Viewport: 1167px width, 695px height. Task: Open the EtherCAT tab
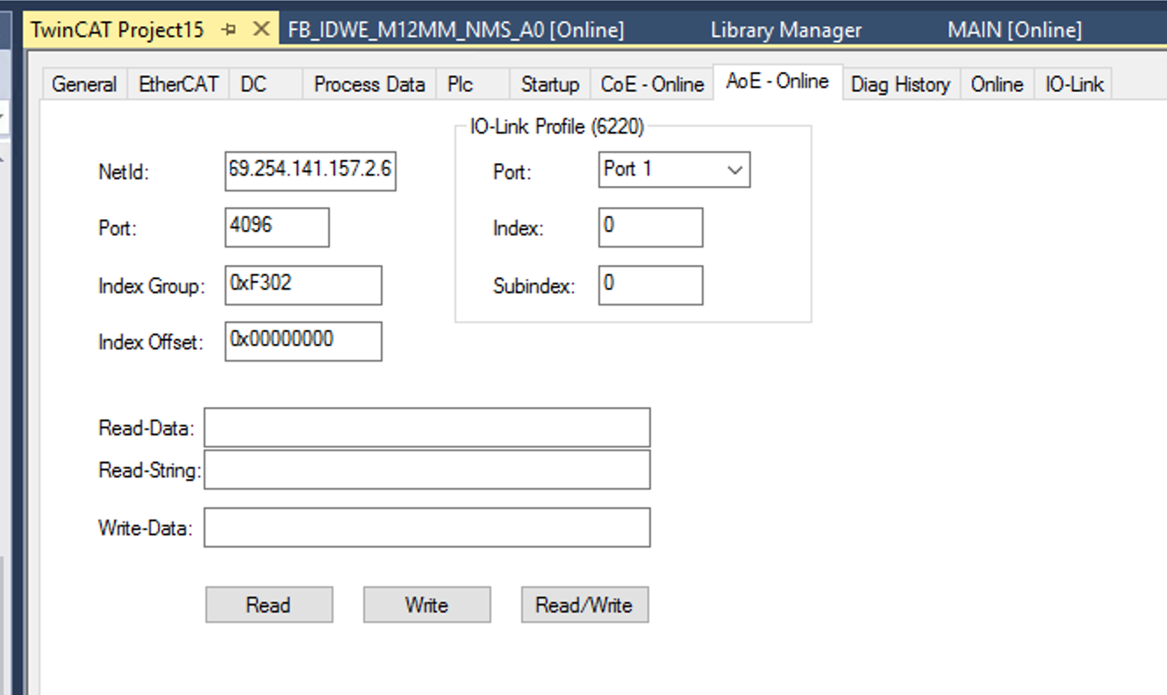click(x=177, y=84)
